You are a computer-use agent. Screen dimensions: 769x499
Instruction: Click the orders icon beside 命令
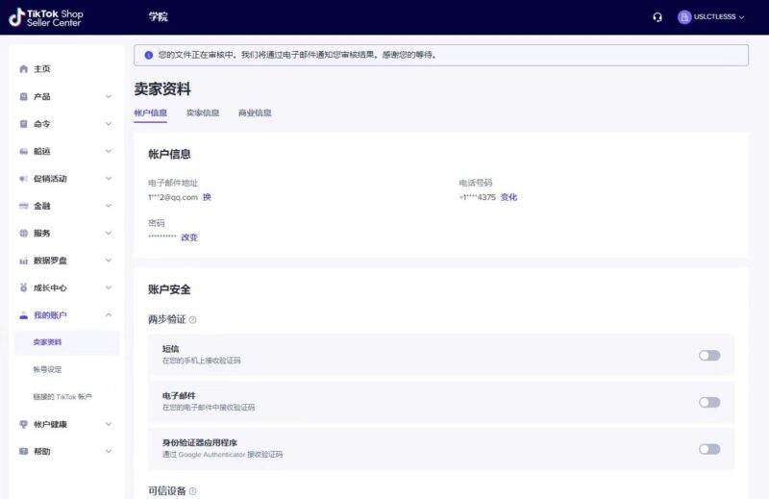coord(23,124)
